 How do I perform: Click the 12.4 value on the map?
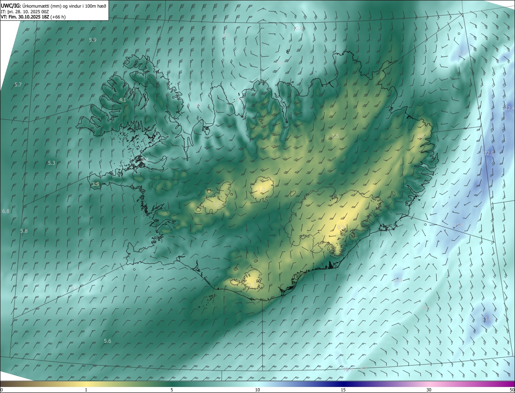[x=509, y=108]
